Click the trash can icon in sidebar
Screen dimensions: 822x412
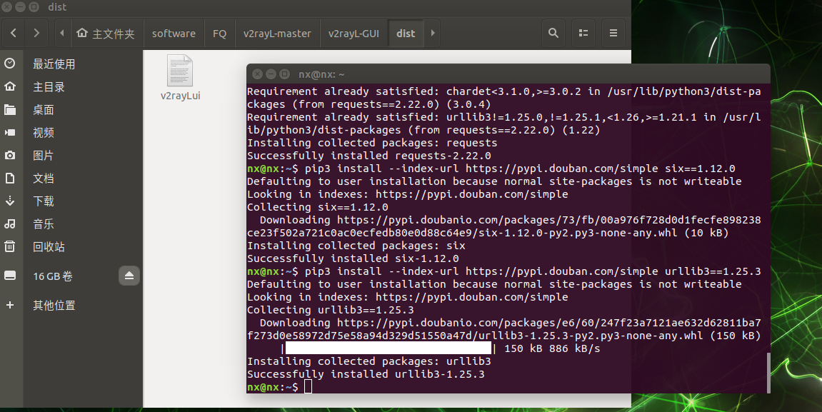pyautogui.click(x=9, y=246)
